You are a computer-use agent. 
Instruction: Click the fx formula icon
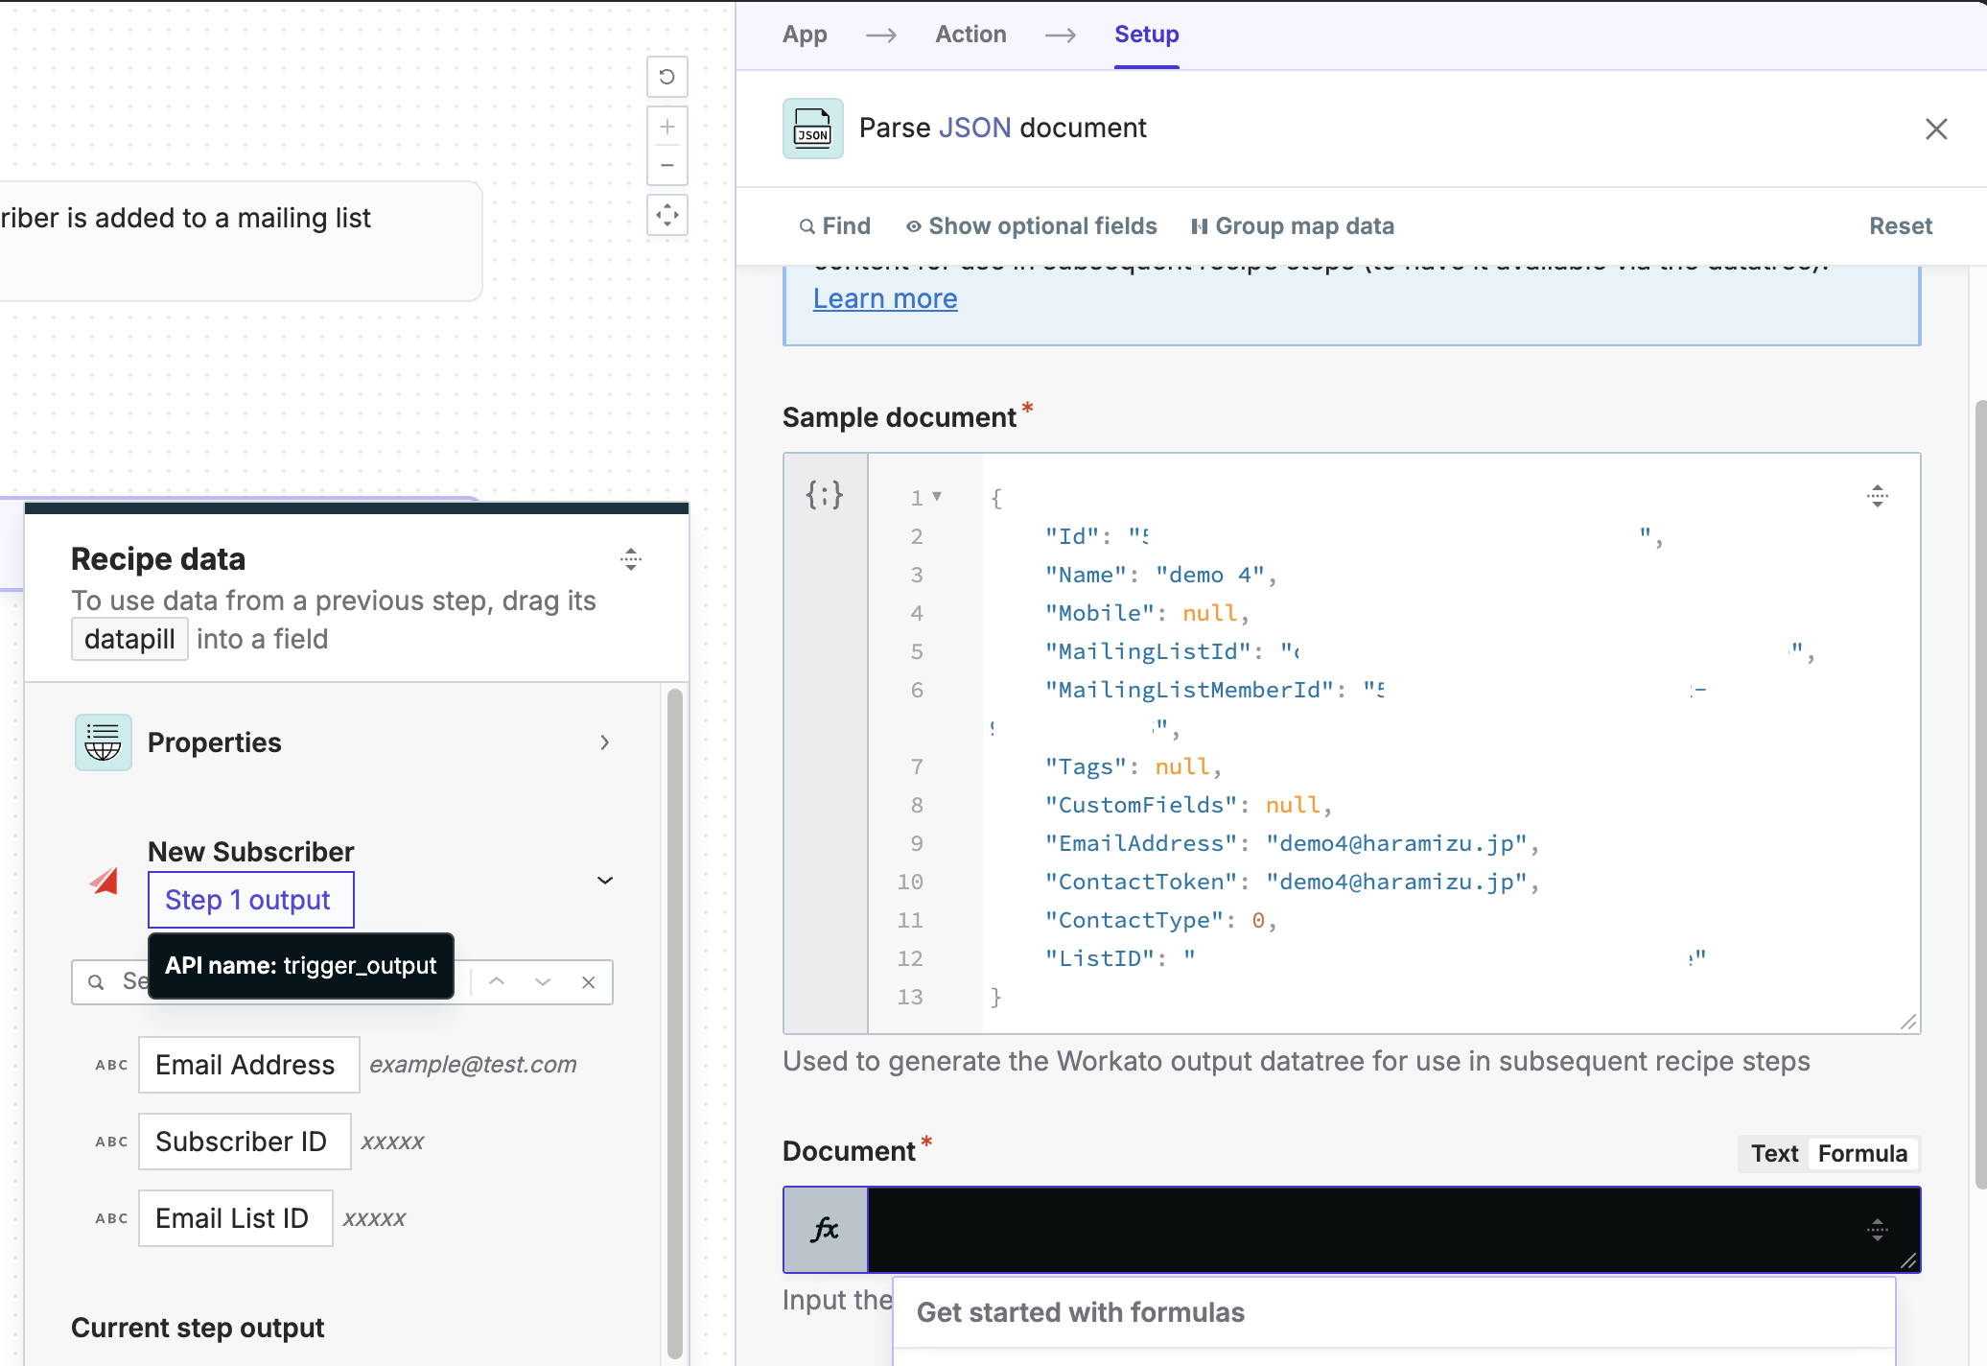(x=826, y=1227)
